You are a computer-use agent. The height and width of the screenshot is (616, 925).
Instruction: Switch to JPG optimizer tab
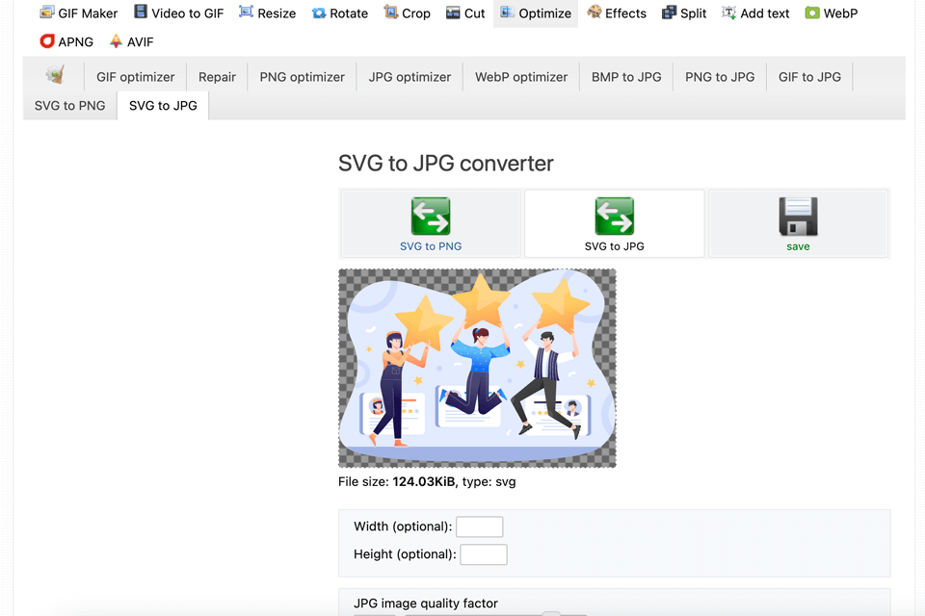[x=410, y=77]
